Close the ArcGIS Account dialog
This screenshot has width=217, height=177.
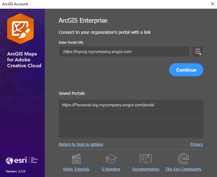pyautogui.click(x=213, y=4)
